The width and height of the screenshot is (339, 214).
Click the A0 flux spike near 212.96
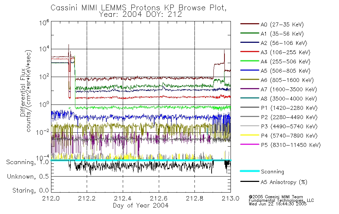224,57
